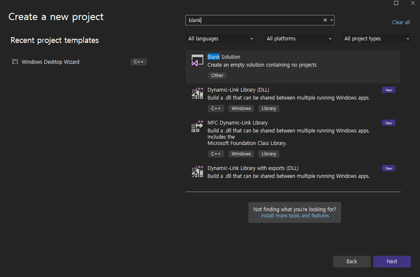Click the Next button

[392, 262]
